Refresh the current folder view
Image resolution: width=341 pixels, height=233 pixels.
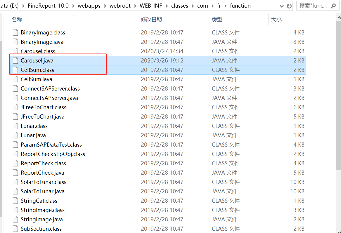(x=289, y=6)
